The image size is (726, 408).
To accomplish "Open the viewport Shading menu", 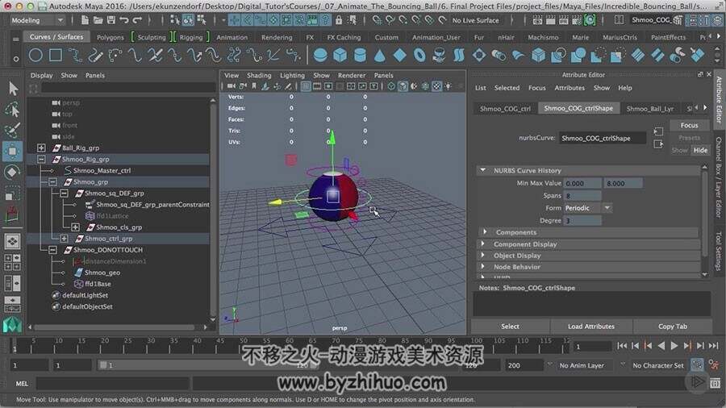I will point(259,76).
